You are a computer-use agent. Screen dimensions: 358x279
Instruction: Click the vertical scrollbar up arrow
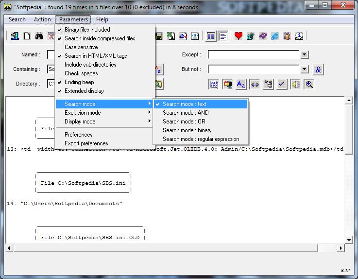[x=349, y=100]
